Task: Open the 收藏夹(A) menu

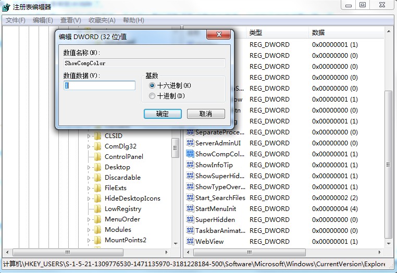Action: coord(102,20)
